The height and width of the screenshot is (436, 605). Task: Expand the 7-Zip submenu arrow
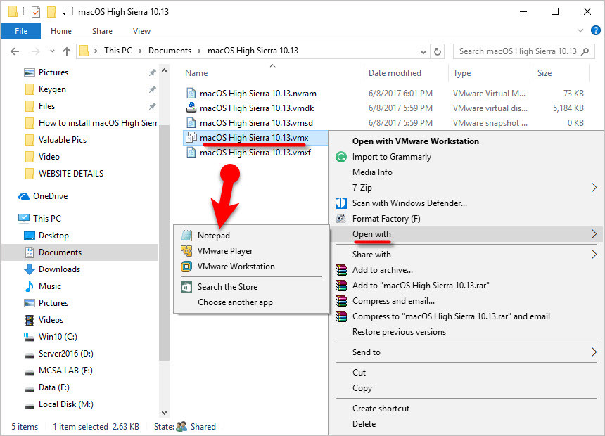tap(594, 188)
